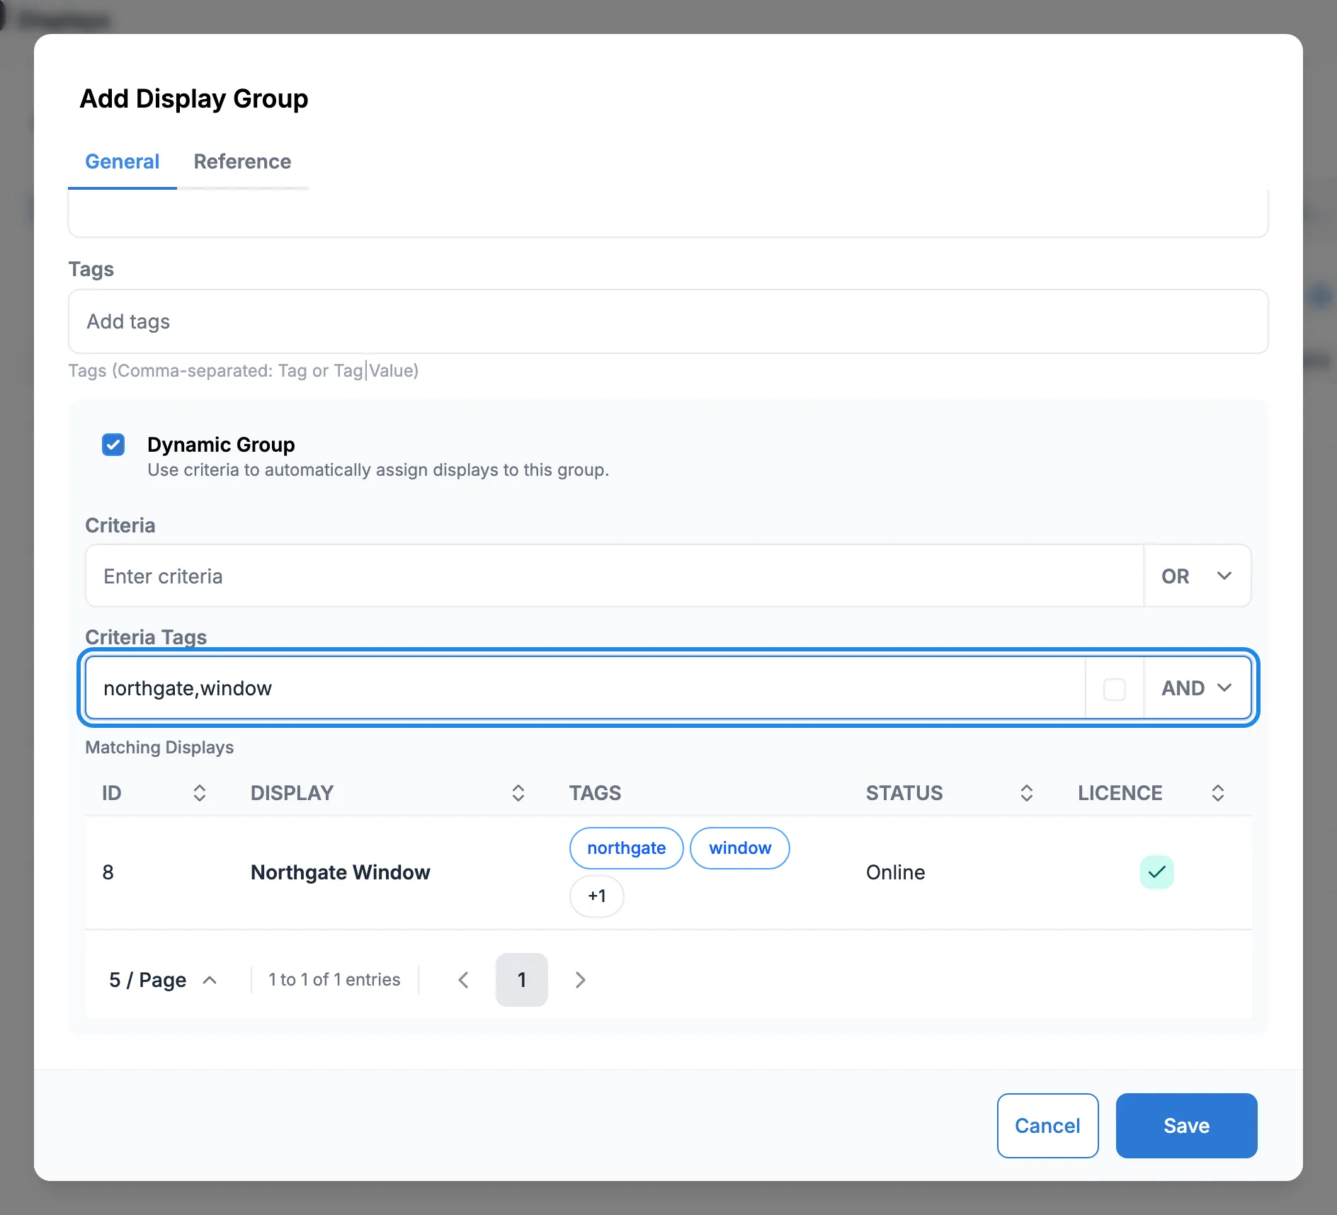Click the Add tags input field
The image size is (1337, 1215).
[x=668, y=321]
